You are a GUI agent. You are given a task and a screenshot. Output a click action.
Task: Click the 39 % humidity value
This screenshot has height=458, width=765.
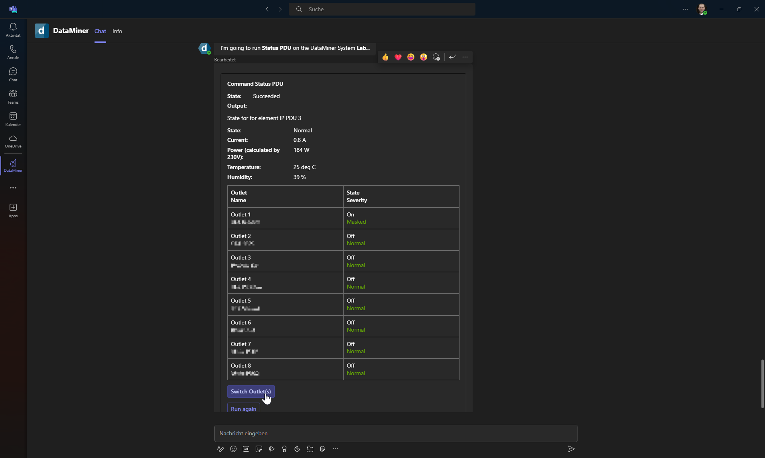[300, 177]
